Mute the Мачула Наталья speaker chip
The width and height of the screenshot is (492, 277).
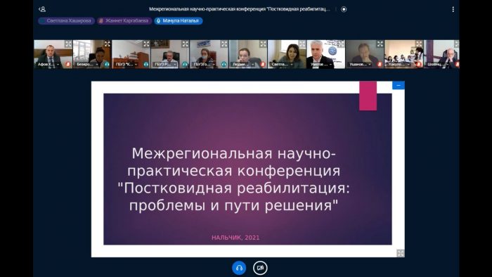[x=179, y=20]
